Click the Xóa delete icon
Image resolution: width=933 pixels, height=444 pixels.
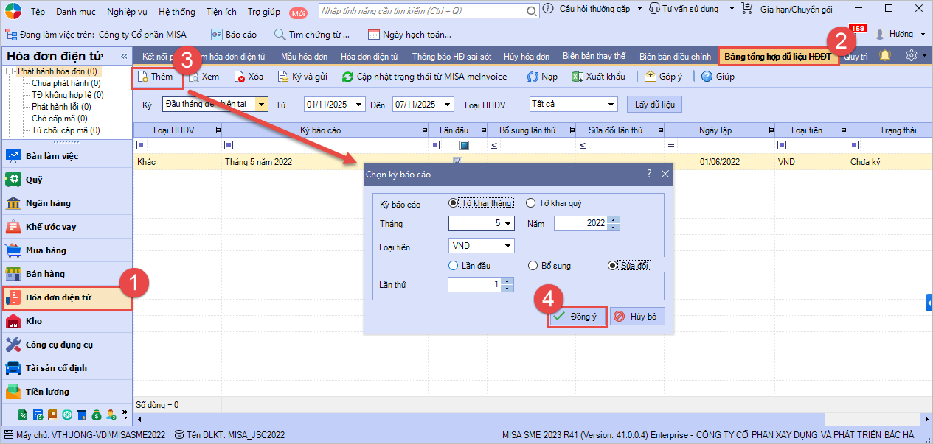(240, 77)
